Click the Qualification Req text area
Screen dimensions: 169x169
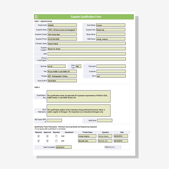79,96
